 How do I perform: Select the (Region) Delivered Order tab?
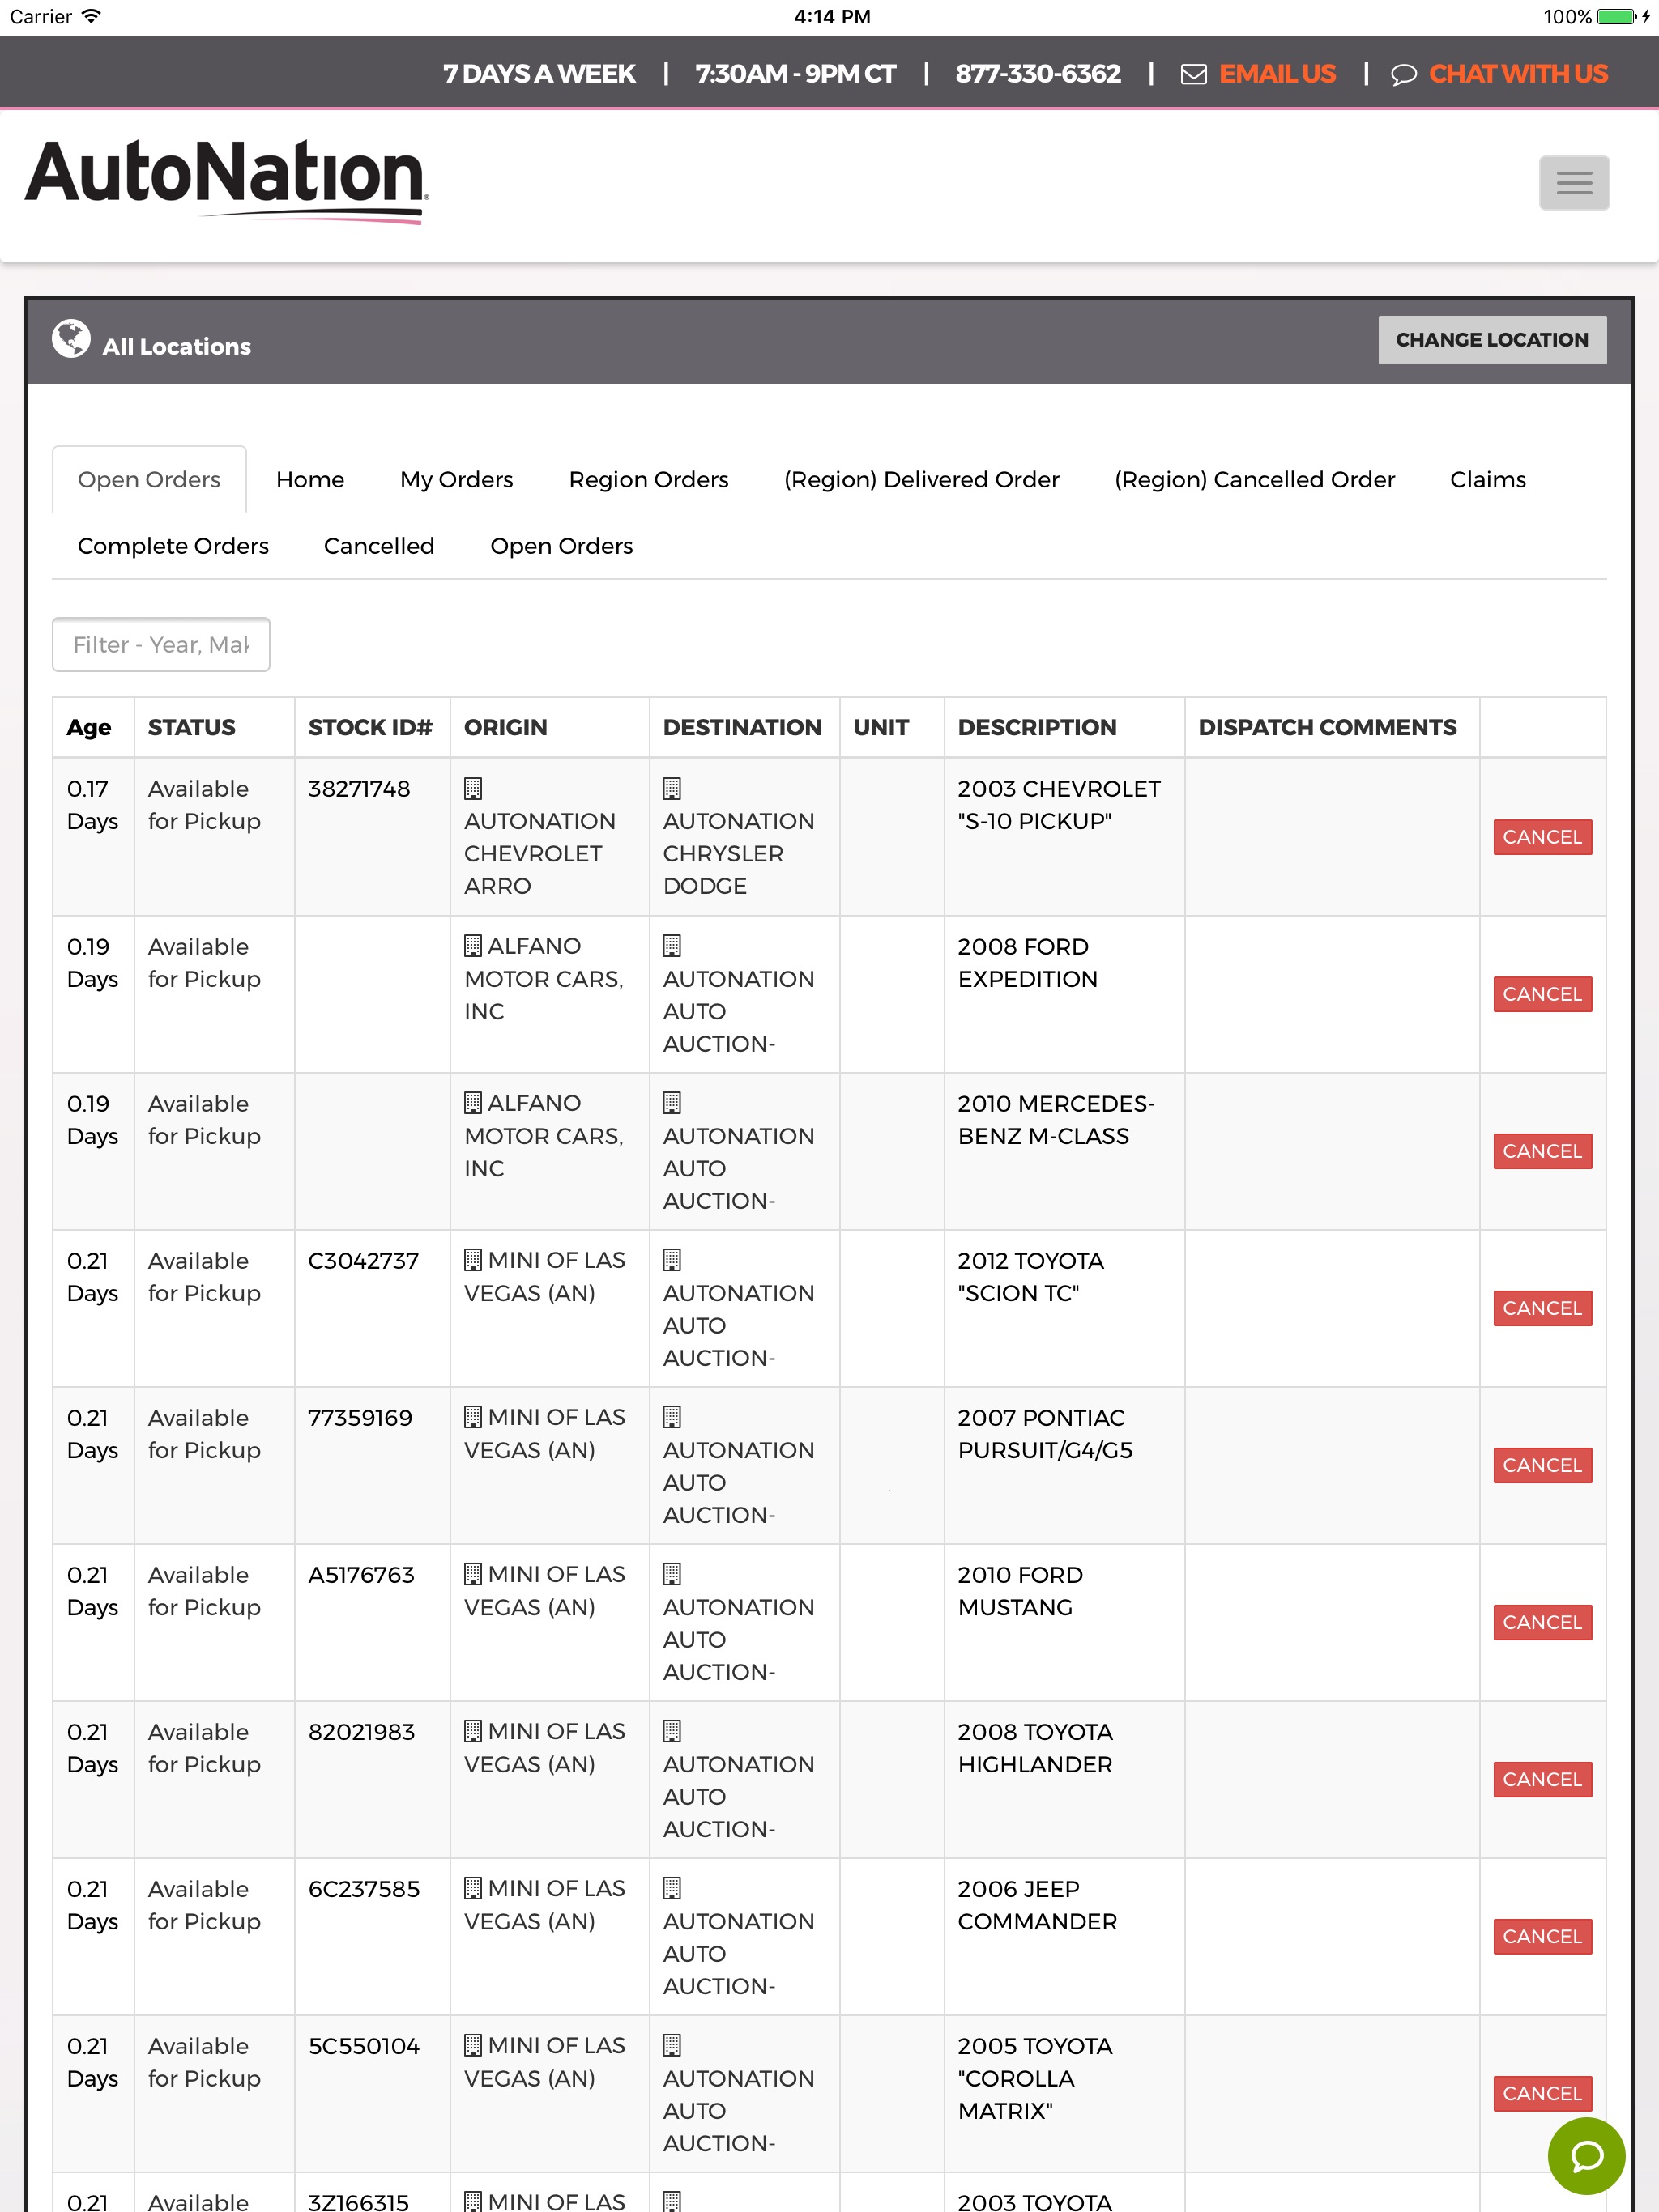coord(922,480)
